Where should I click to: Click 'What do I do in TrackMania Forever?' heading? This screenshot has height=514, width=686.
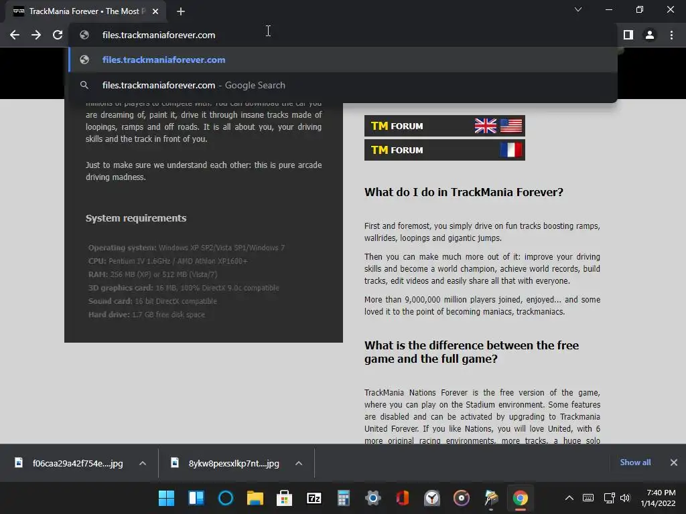(464, 192)
